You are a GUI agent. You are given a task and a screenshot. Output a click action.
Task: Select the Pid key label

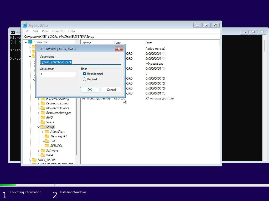coord(53,141)
